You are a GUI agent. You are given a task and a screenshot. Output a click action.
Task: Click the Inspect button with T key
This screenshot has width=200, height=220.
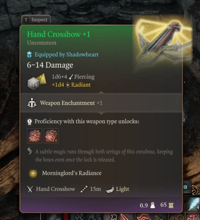coord(36,20)
